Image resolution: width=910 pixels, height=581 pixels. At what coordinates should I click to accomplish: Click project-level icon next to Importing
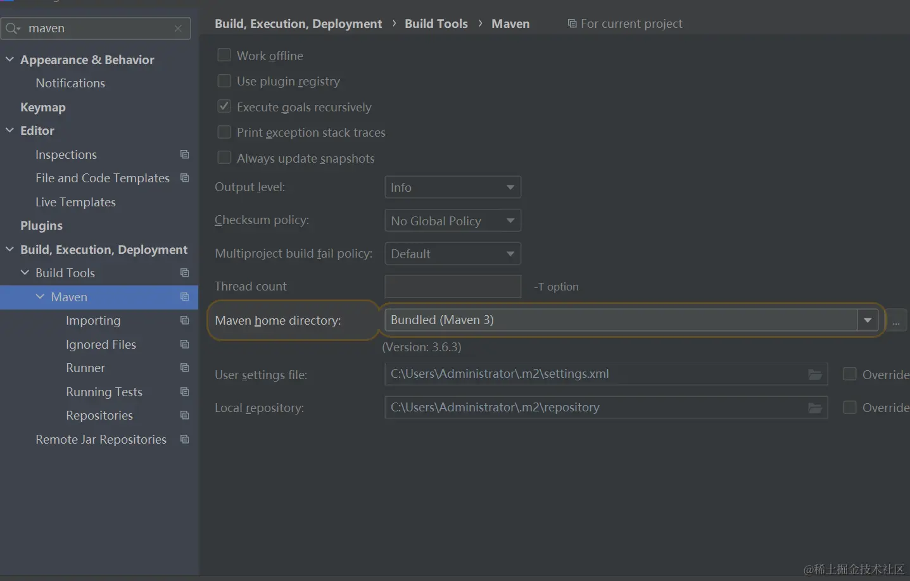185,320
